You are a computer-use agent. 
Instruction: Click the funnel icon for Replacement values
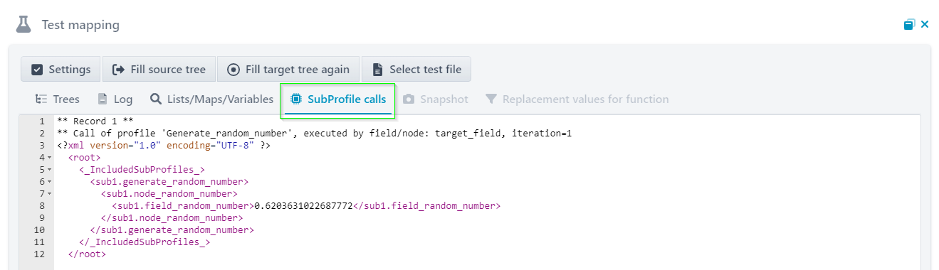pos(491,99)
